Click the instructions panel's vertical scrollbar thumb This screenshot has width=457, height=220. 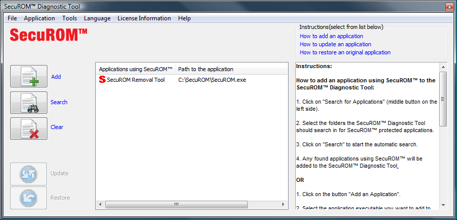[443, 99]
